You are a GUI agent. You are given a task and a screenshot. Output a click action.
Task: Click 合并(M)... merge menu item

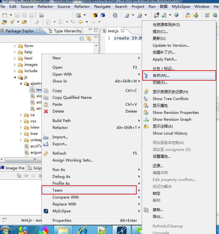point(179,76)
